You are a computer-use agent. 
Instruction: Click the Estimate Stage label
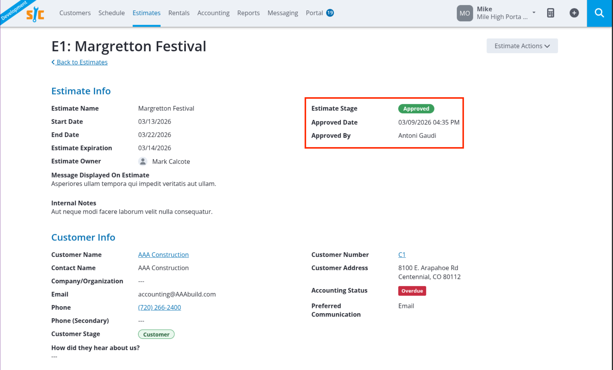click(334, 108)
